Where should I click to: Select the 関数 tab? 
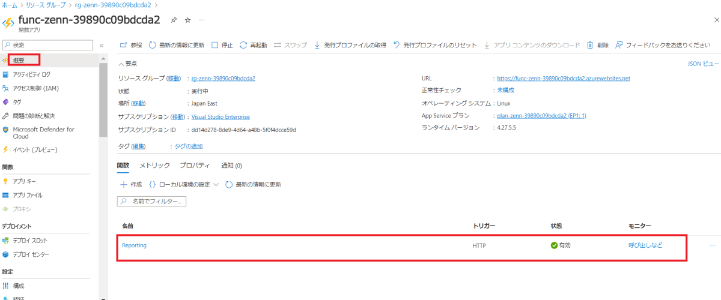pyautogui.click(x=123, y=166)
